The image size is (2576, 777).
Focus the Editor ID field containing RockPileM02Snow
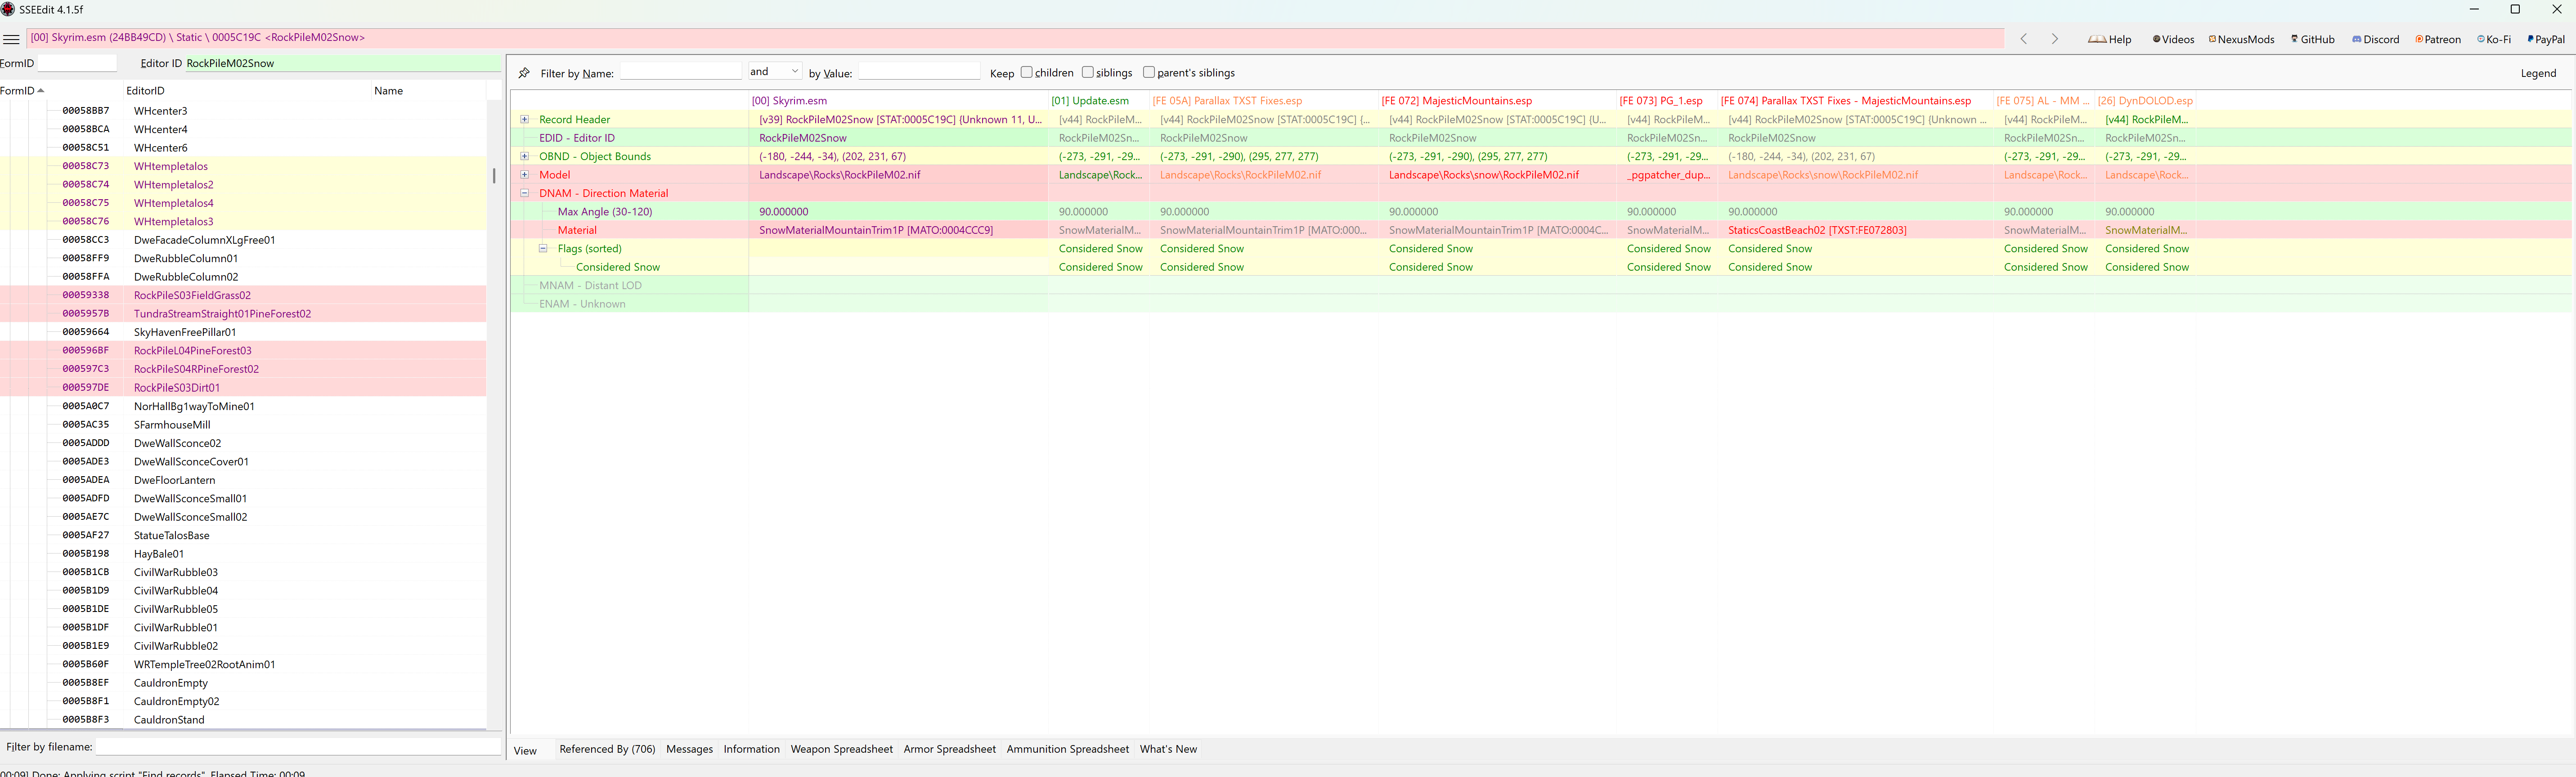(x=342, y=63)
